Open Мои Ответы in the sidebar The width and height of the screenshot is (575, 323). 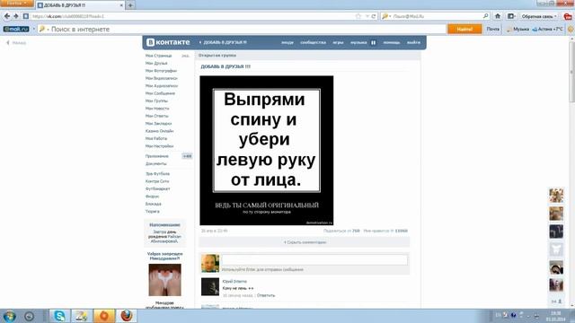point(157,116)
